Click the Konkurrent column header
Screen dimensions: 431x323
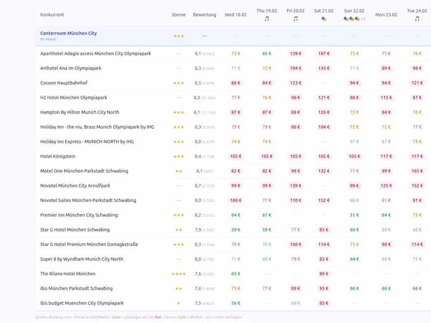pyautogui.click(x=52, y=15)
